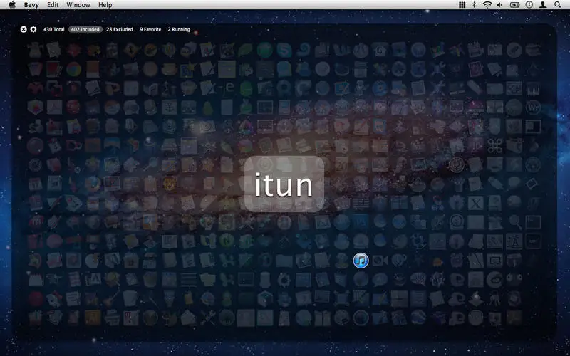570x356 pixels.
Task: Open the Skype app icon
Action: 284,50
